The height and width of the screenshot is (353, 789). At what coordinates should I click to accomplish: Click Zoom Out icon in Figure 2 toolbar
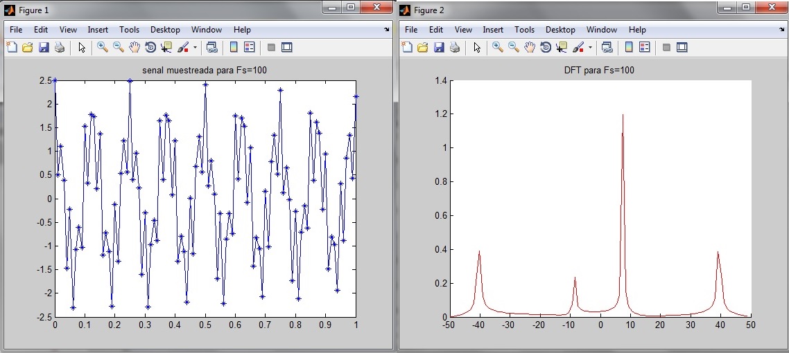pos(514,48)
